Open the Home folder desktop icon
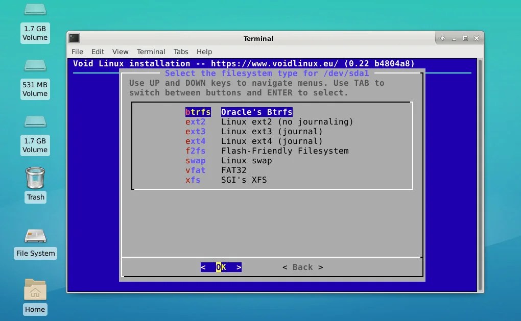The width and height of the screenshot is (521, 321). pos(35,297)
